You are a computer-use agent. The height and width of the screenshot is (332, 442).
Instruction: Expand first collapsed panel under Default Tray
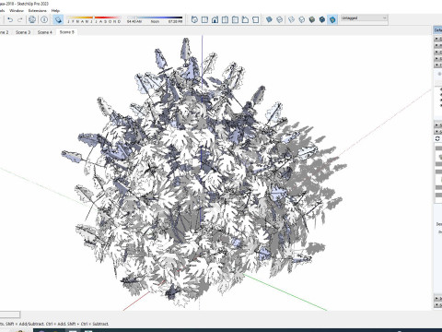pos(438,39)
